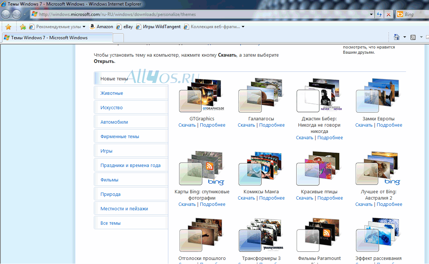Click the Forward navigation arrow button
Viewport: 429px width, 264px height.
pos(16,14)
